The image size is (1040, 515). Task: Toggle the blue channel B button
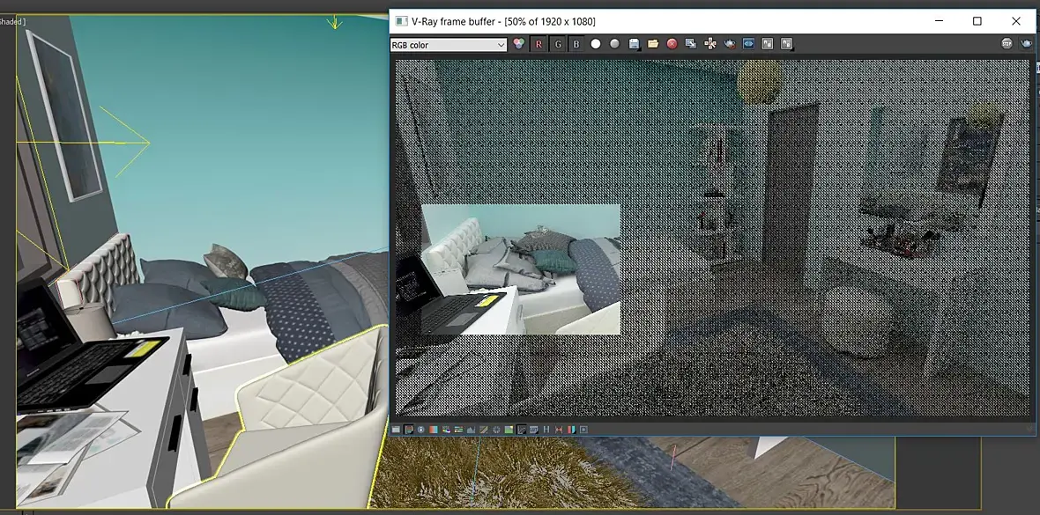click(576, 44)
